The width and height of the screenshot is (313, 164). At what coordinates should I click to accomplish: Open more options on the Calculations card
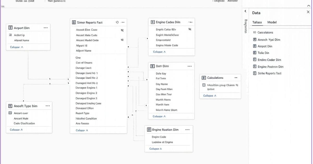pos(236,78)
